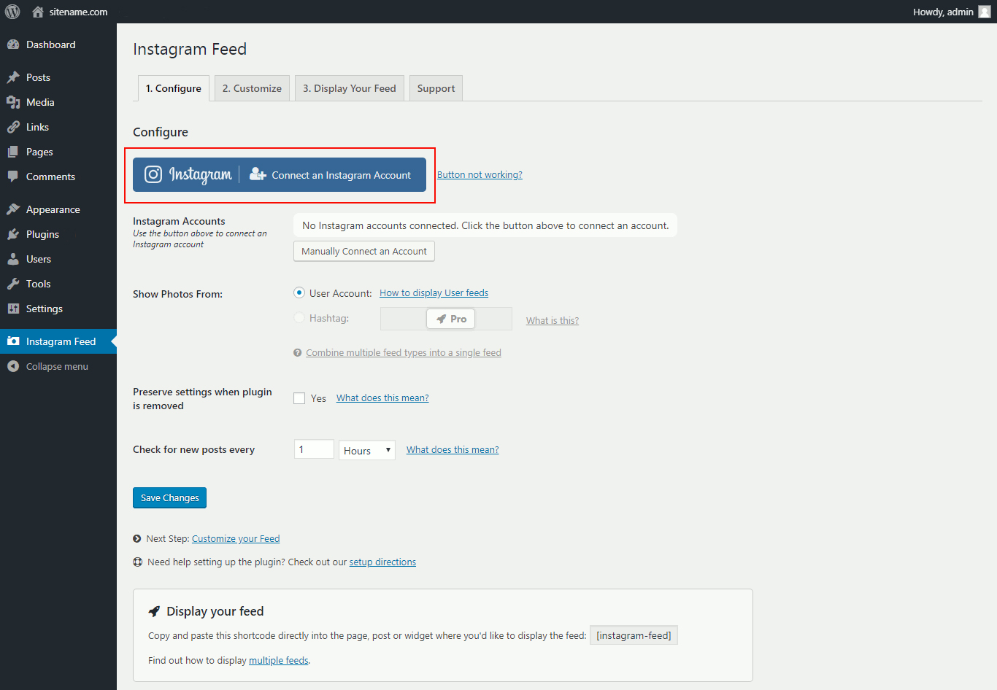
Task: Click the Dashboard gauge icon
Action: pos(13,44)
